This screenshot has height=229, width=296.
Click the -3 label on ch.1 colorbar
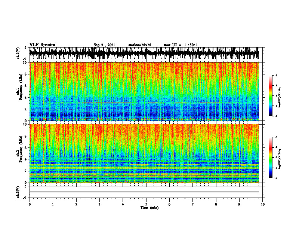[x=276, y=75]
